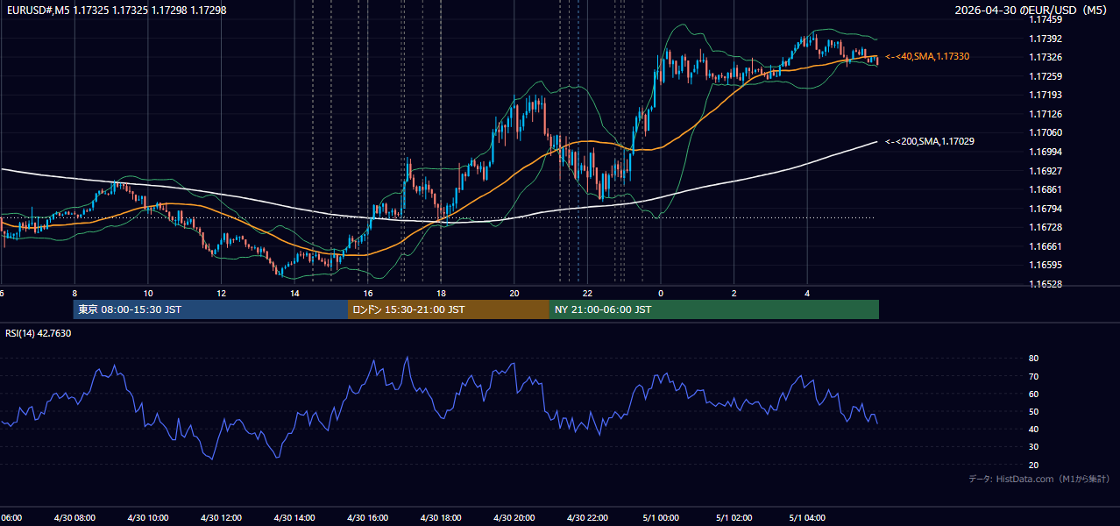Click hour tick 20 under price chart

point(514,293)
